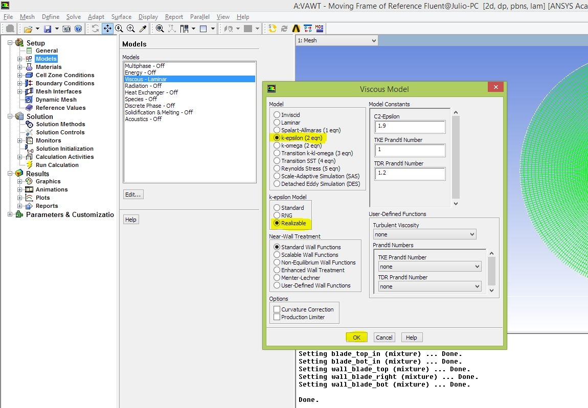Select the Inviscid model radio button
The width and height of the screenshot is (588, 408).
point(277,115)
